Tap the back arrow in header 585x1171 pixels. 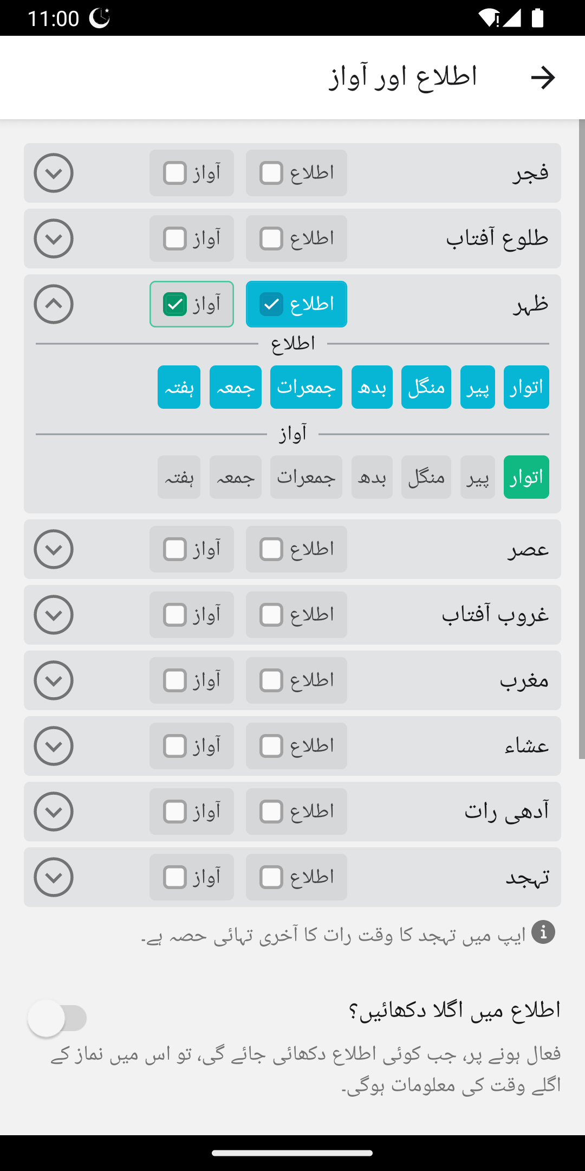tap(543, 78)
